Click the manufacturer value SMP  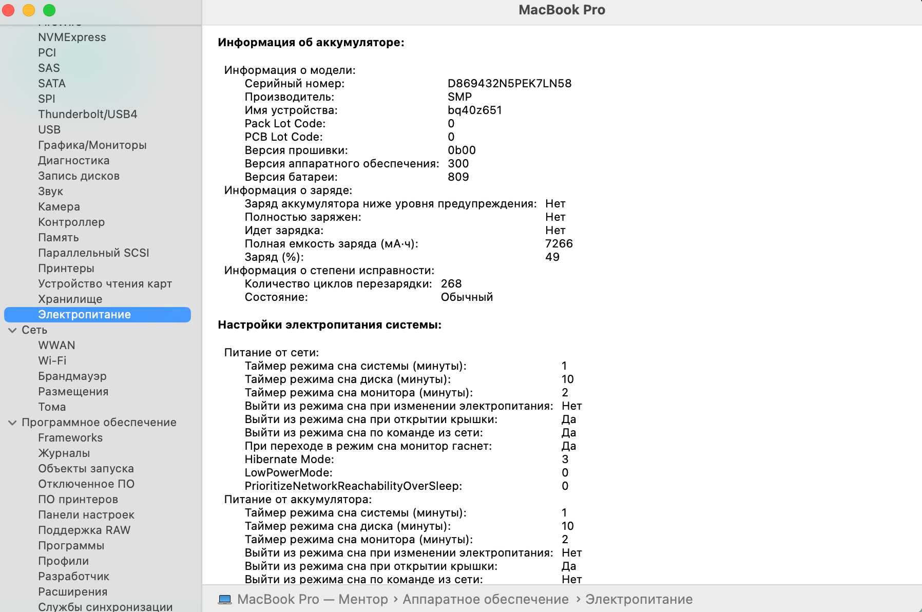click(459, 97)
